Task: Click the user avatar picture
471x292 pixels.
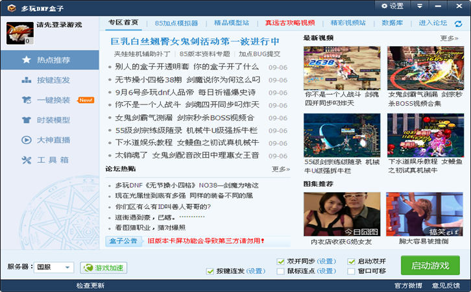Action: (x=19, y=33)
